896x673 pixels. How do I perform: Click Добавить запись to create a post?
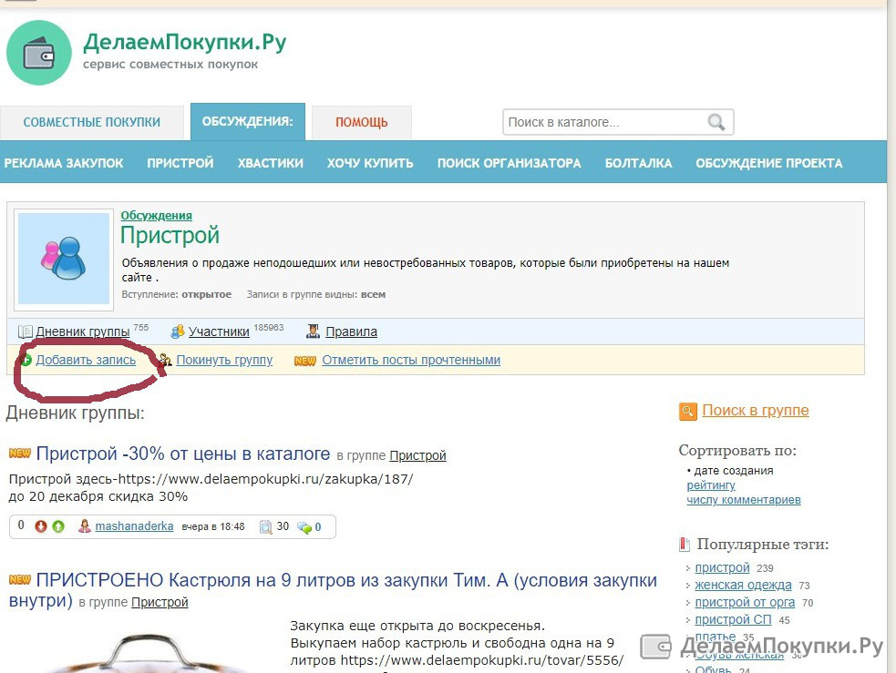[86, 361]
